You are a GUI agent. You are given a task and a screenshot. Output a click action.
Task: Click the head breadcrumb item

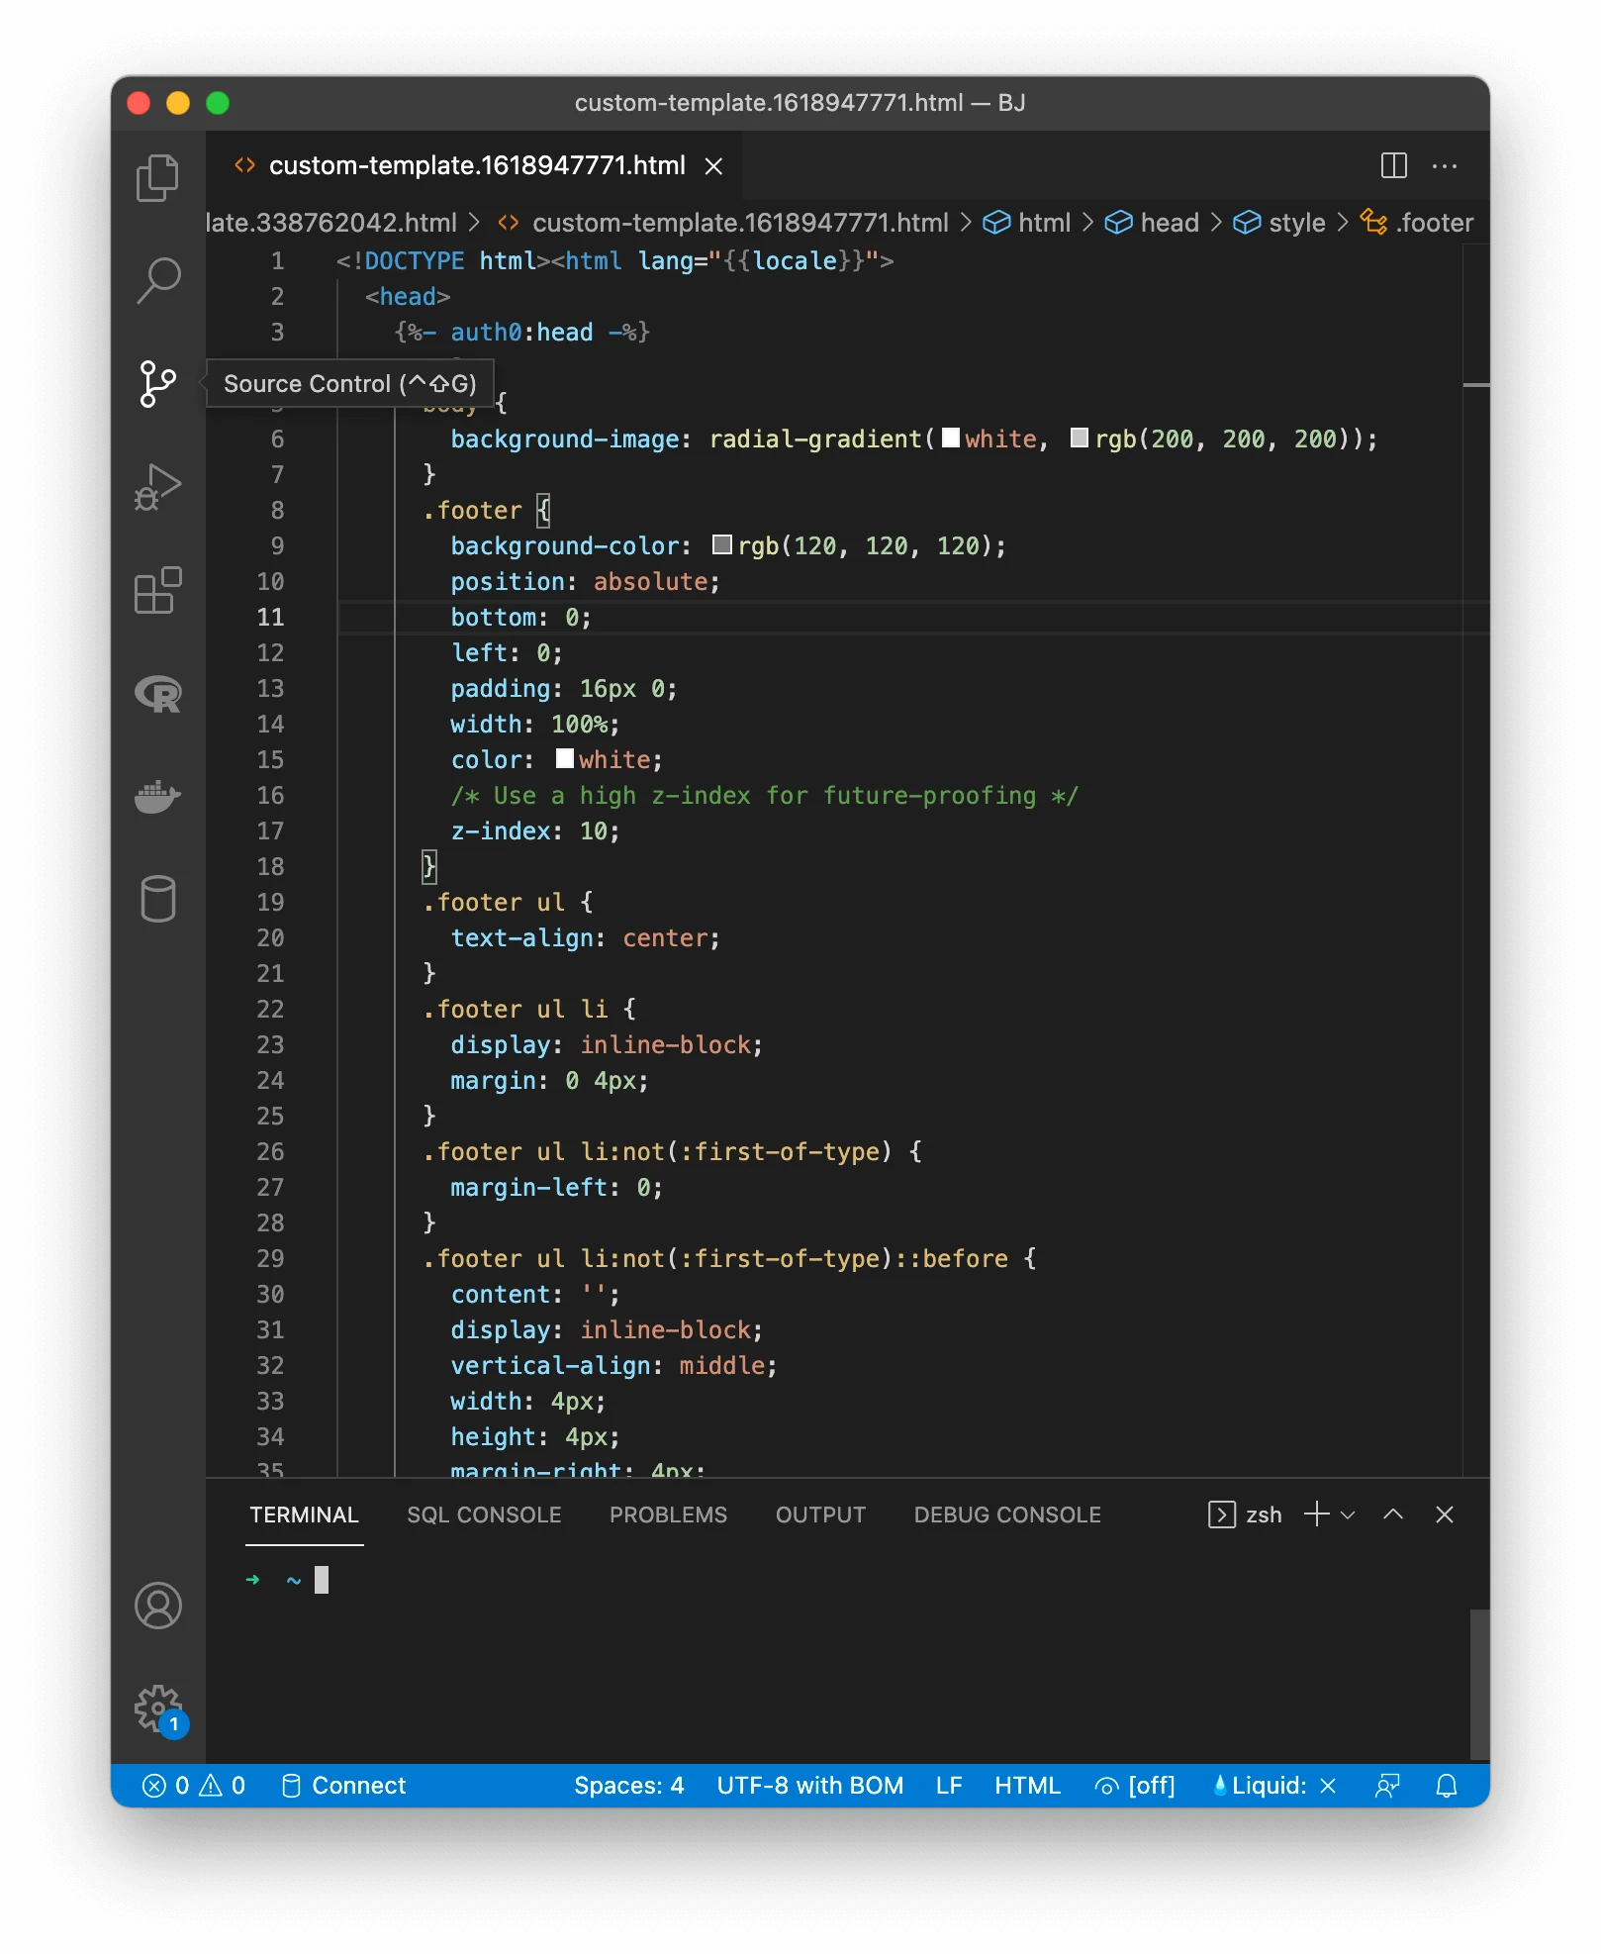coord(1152,223)
